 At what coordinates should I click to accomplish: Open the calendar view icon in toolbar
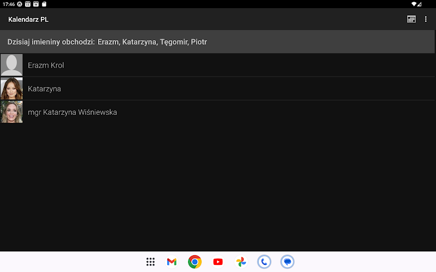[411, 19]
